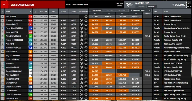Screen dimensions: 192x101
Task: Click the S4 sector column header
Action: 135,14
